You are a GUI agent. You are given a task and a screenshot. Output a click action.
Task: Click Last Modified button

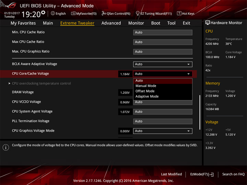click(x=172, y=174)
